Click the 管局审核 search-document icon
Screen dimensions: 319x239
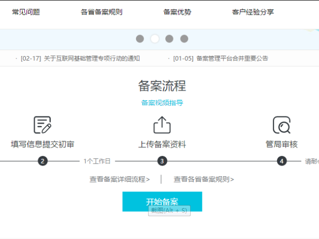click(281, 125)
